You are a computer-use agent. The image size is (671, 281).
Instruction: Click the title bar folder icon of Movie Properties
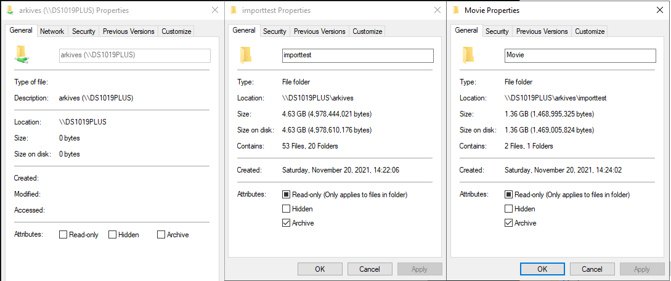coord(456,10)
